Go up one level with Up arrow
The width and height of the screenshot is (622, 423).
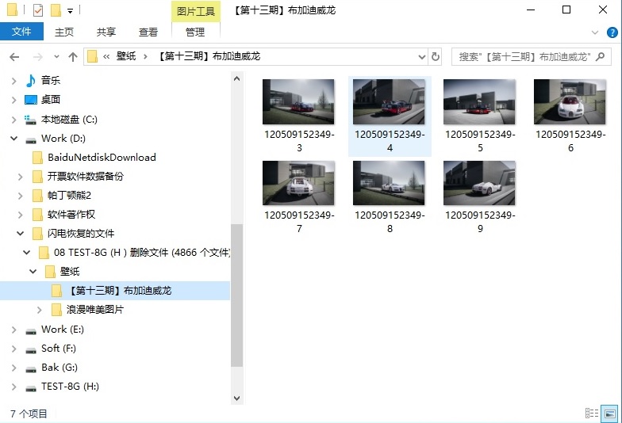[x=73, y=57]
